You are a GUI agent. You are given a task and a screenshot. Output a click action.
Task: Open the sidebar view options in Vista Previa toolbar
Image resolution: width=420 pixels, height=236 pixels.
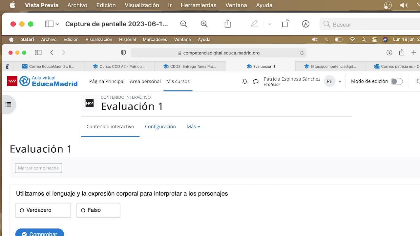pyautogui.click(x=49, y=24)
